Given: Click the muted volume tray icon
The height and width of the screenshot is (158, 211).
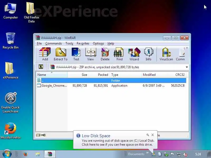Looking at the screenshot, I should pos(185,154).
